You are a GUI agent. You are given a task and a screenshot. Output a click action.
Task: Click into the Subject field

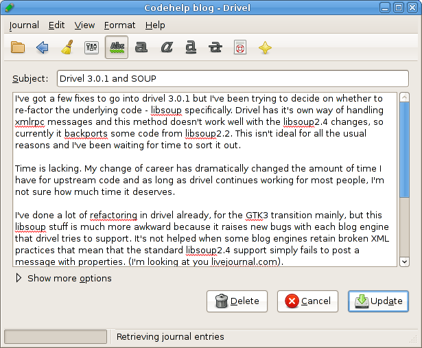(233, 78)
